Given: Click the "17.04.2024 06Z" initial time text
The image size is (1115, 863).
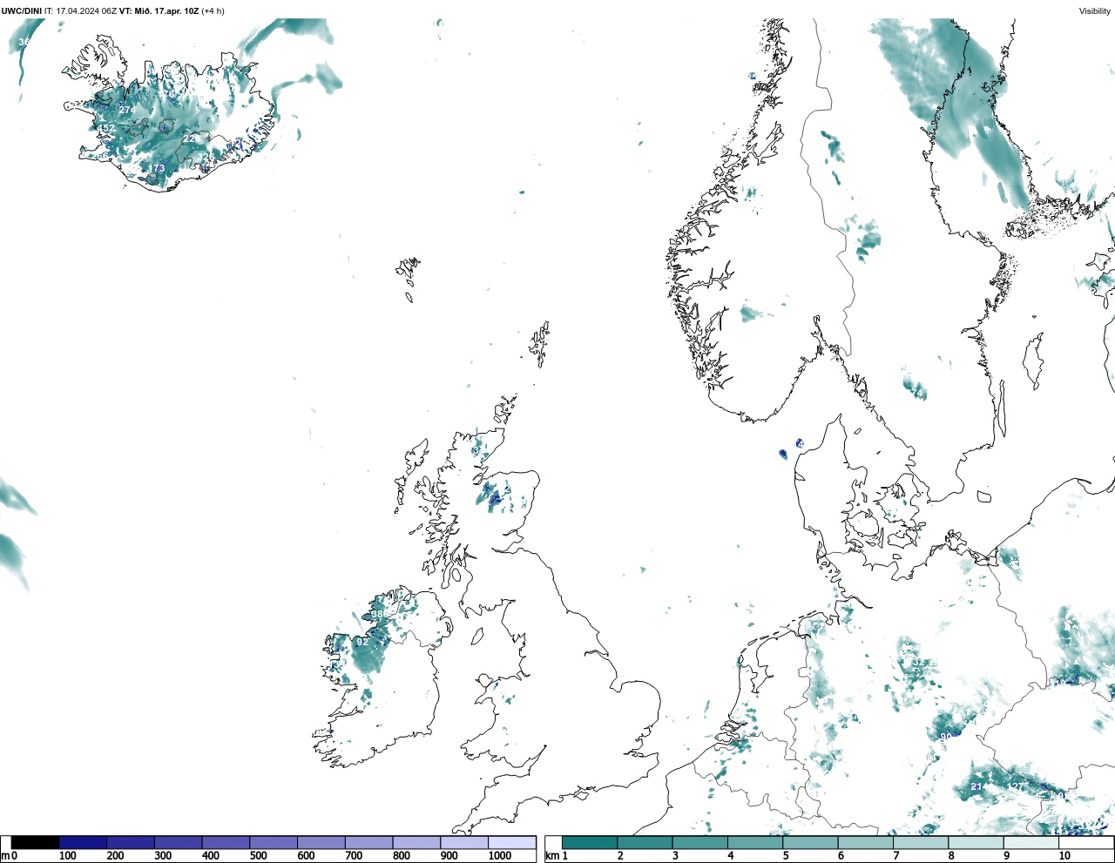Looking at the screenshot, I should tap(86, 11).
